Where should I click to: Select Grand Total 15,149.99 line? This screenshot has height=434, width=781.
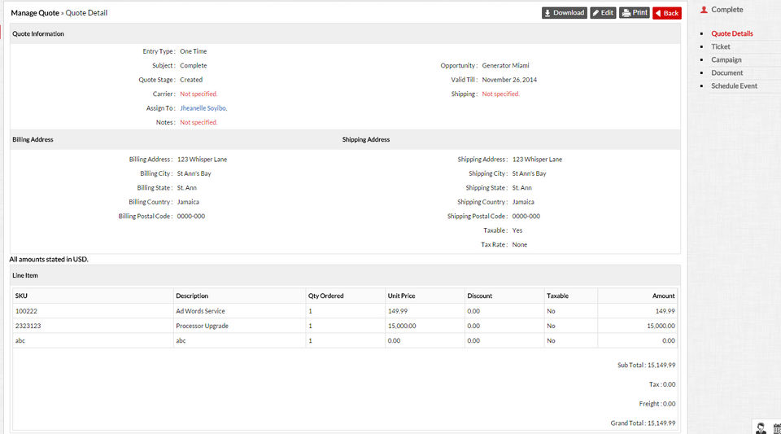643,423
